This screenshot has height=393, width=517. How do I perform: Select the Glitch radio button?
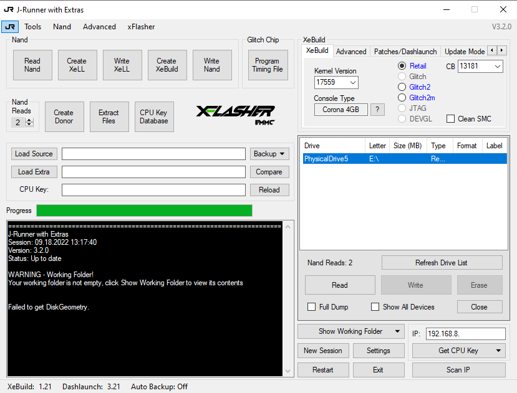click(x=402, y=77)
